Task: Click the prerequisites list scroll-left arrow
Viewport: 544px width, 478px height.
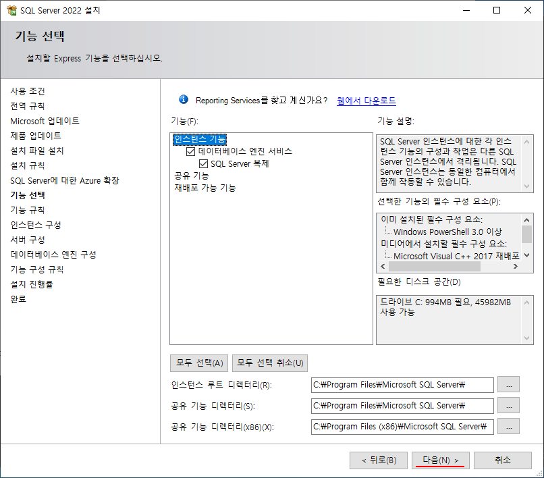Action: pos(383,266)
